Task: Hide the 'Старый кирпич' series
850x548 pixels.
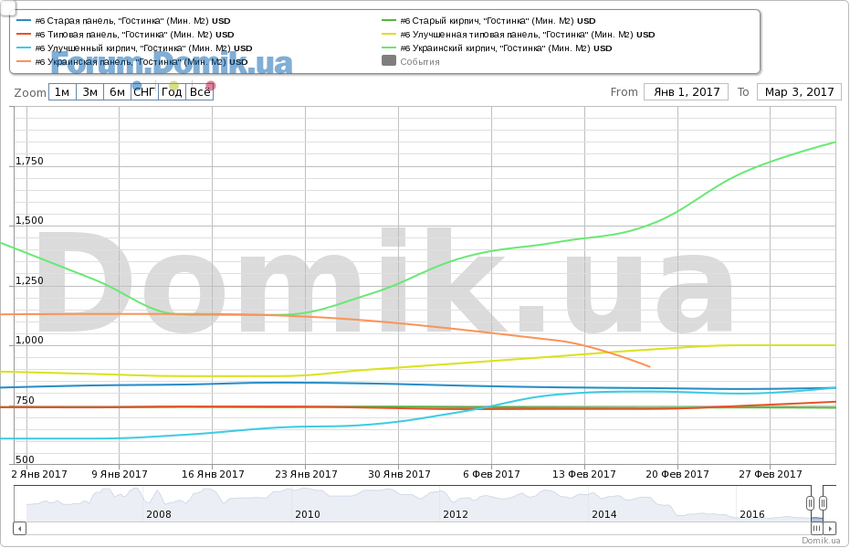Action: coord(498,20)
